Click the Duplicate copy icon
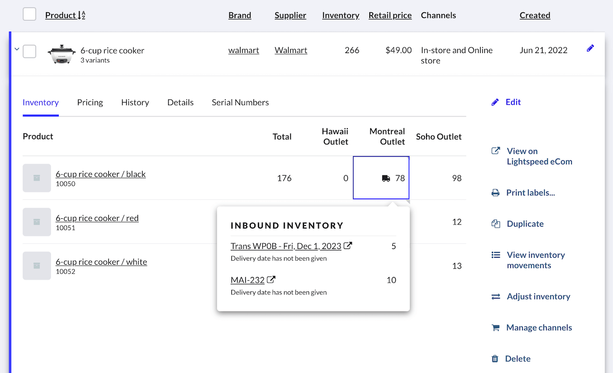This screenshot has width=613, height=373. [x=496, y=224]
